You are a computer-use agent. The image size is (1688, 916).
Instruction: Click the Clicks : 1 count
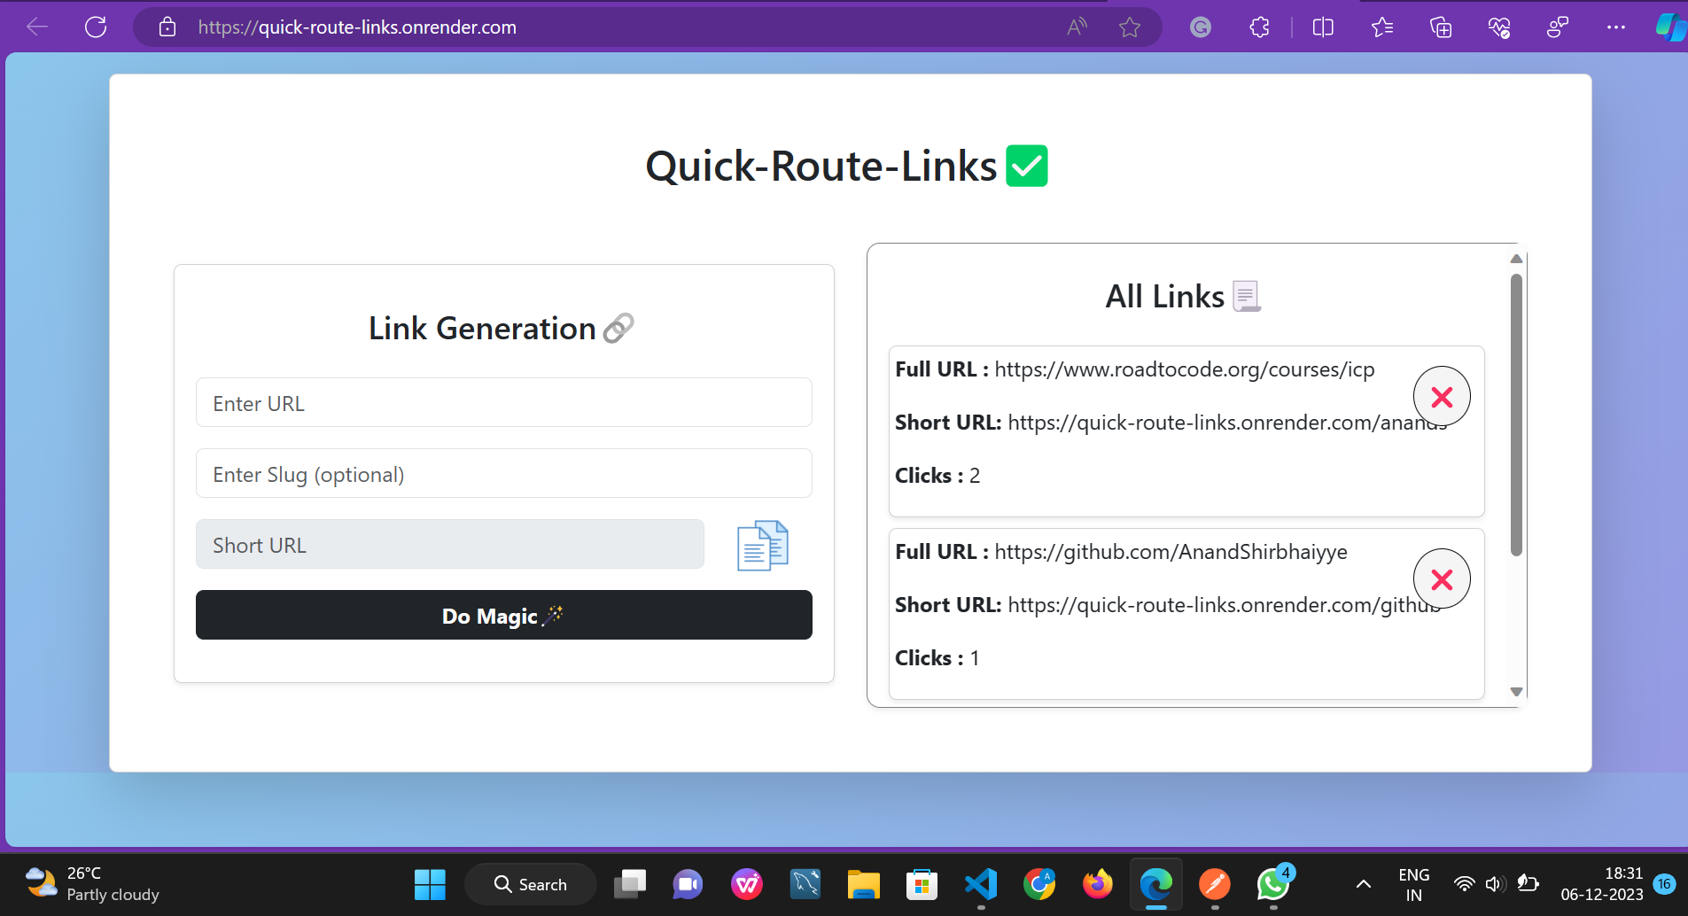point(937,658)
